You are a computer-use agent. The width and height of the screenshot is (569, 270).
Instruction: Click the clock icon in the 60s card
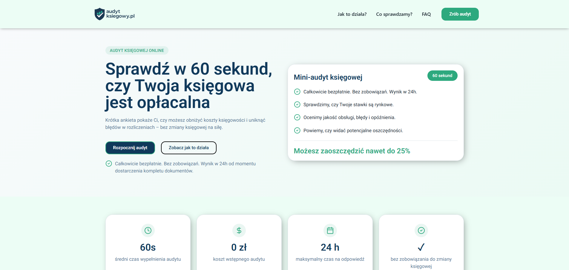[148, 230]
